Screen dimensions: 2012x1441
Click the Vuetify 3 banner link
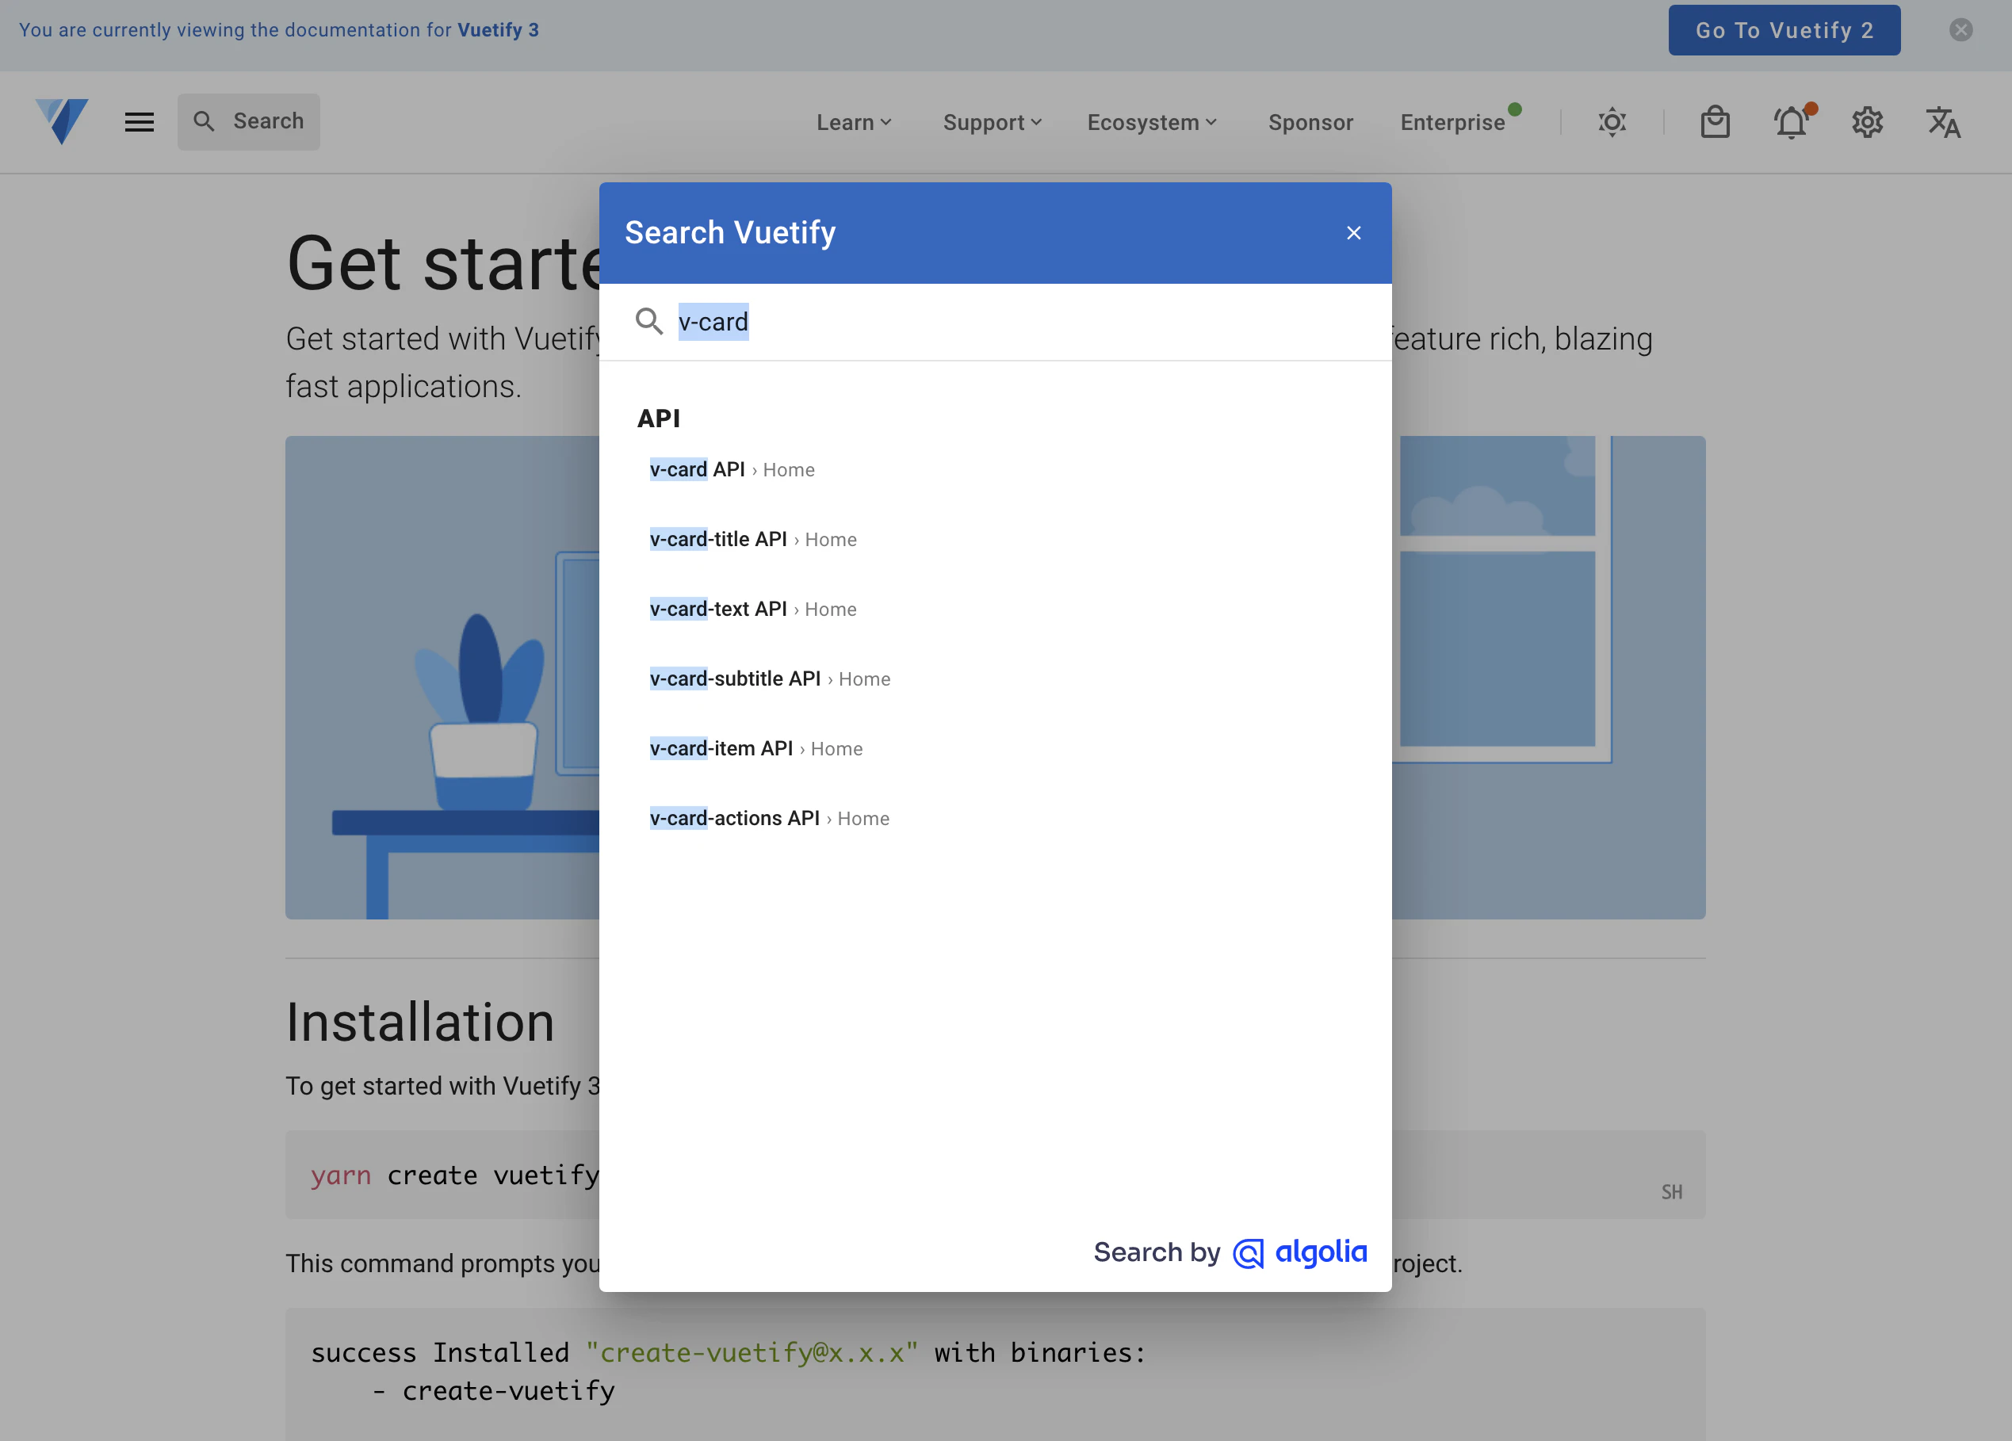(x=498, y=30)
